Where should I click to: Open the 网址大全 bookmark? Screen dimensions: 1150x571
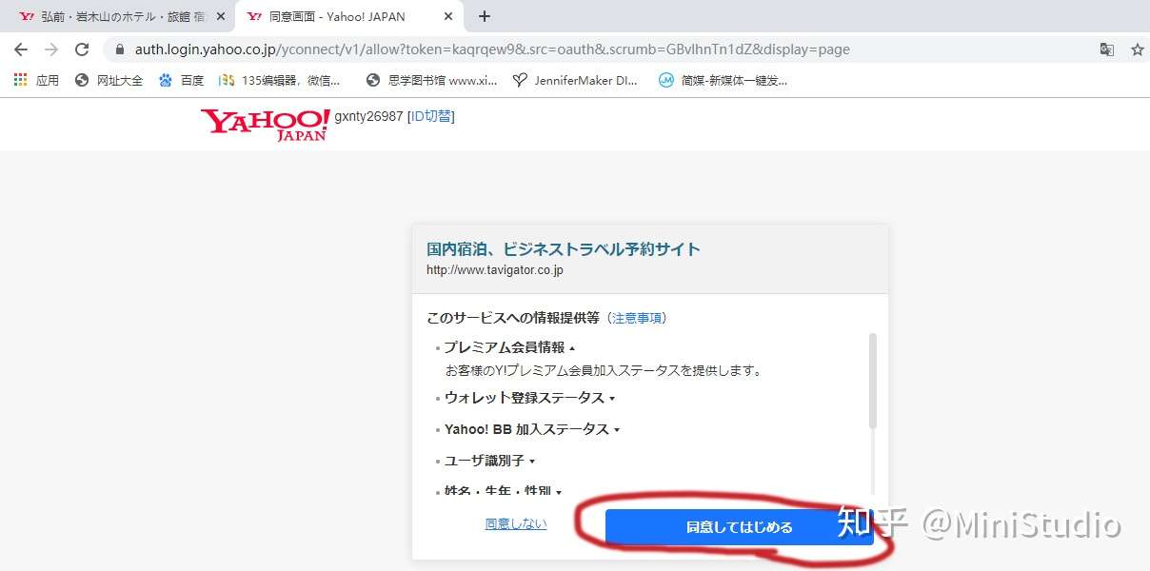(x=109, y=81)
